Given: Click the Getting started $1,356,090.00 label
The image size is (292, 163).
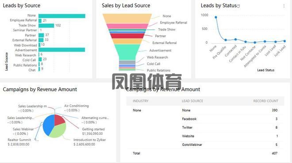Looking at the screenshot, I should pos(93,131).
